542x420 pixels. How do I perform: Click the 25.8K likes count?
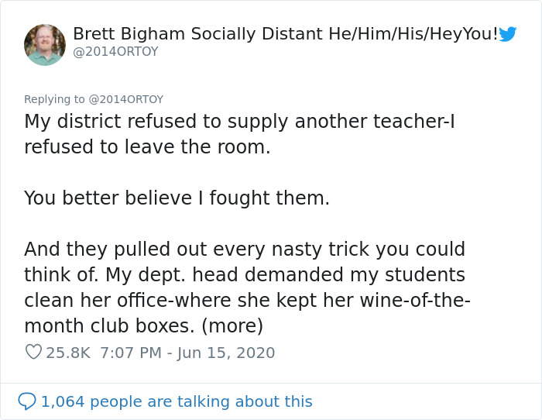click(x=68, y=353)
